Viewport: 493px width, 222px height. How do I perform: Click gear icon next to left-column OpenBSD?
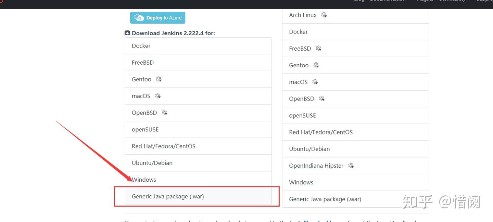165,113
